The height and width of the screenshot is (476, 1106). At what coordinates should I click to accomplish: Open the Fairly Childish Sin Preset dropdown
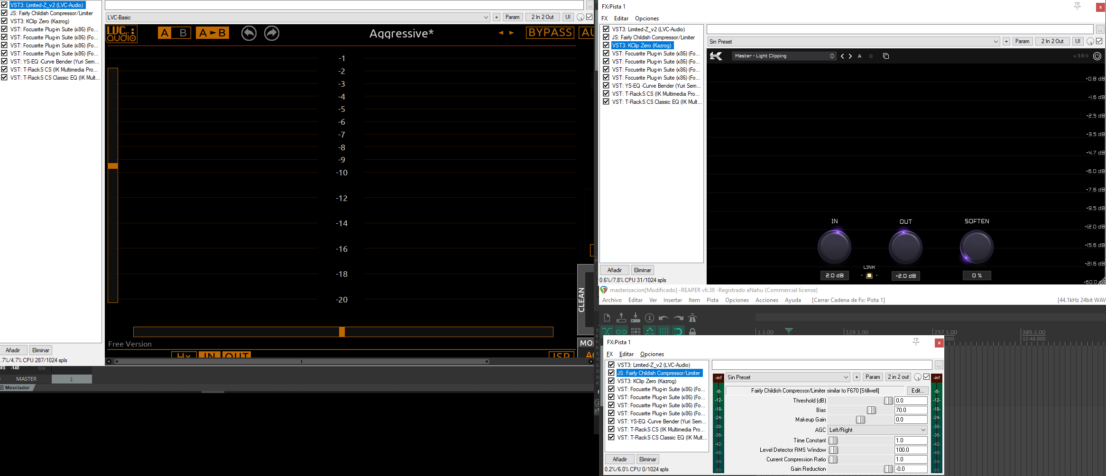(x=788, y=377)
